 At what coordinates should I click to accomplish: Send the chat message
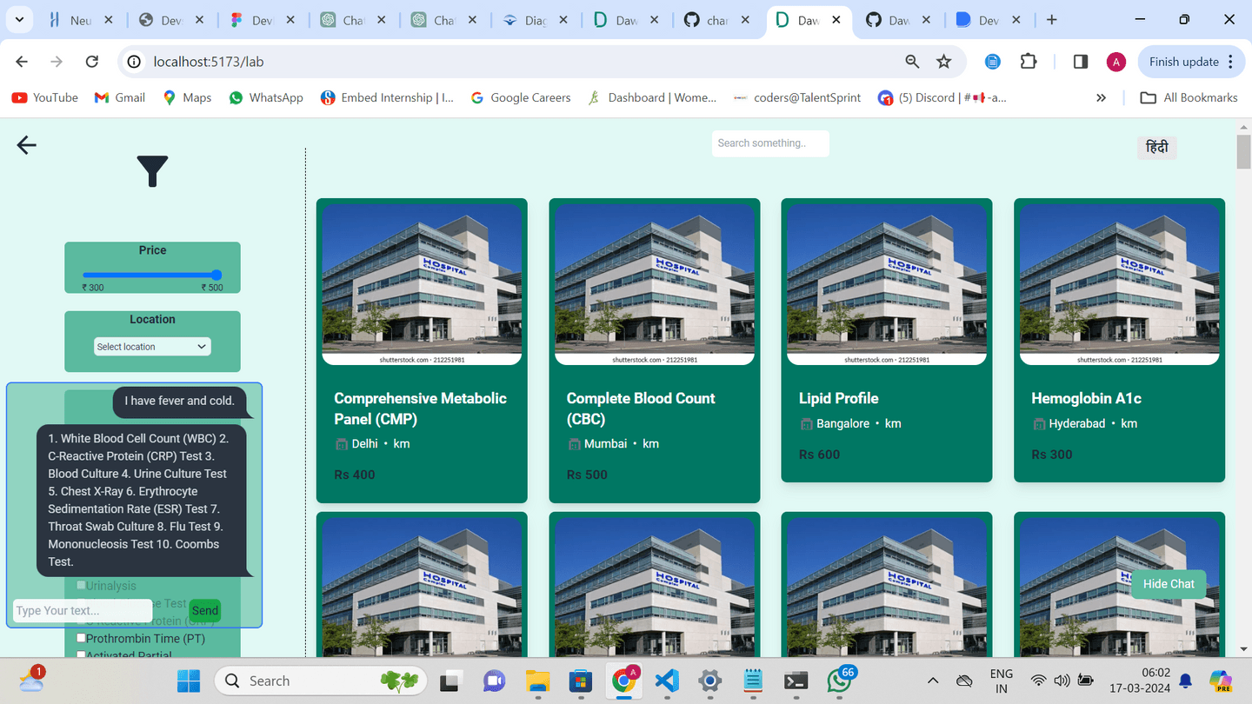tap(205, 611)
